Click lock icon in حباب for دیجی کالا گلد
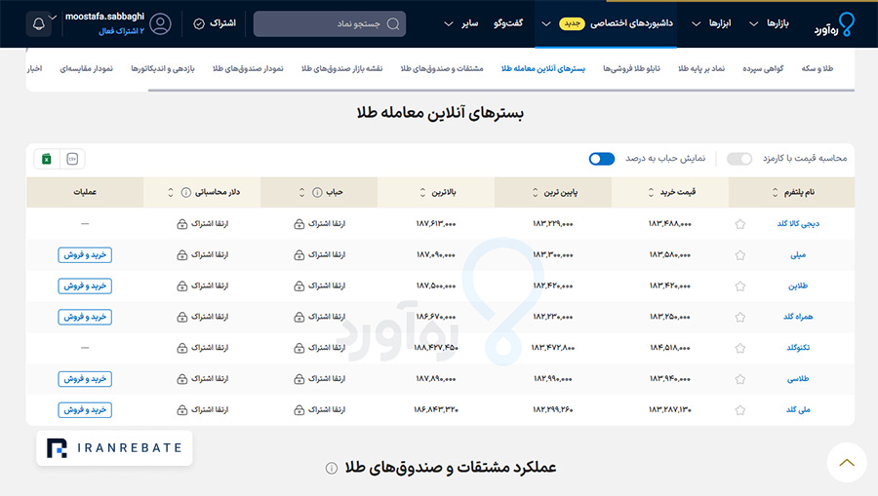This screenshot has width=878, height=496. (299, 224)
